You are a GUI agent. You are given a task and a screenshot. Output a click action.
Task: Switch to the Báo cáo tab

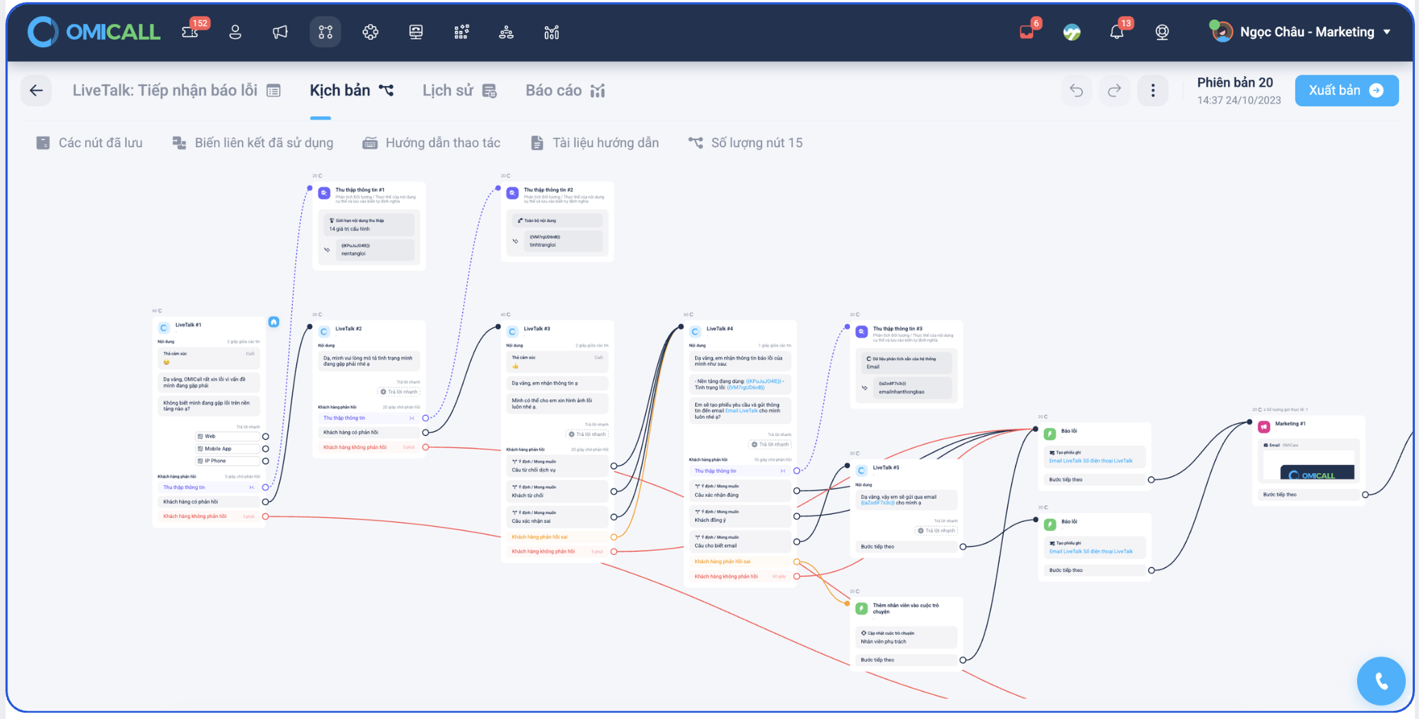(x=565, y=91)
